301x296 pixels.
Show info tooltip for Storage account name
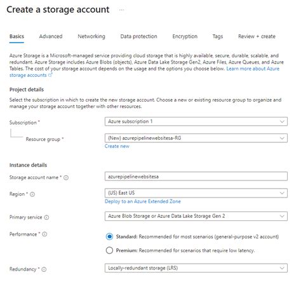pyautogui.click(x=66, y=178)
